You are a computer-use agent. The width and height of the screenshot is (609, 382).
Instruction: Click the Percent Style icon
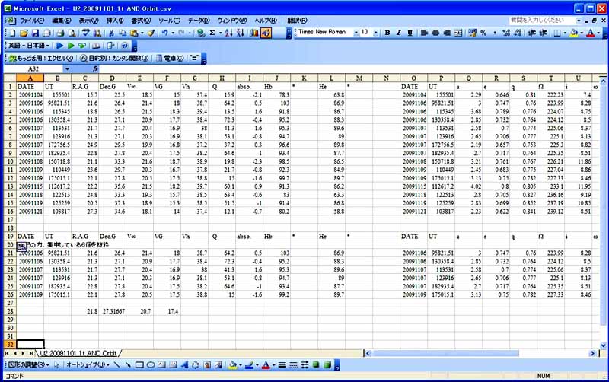coord(483,33)
